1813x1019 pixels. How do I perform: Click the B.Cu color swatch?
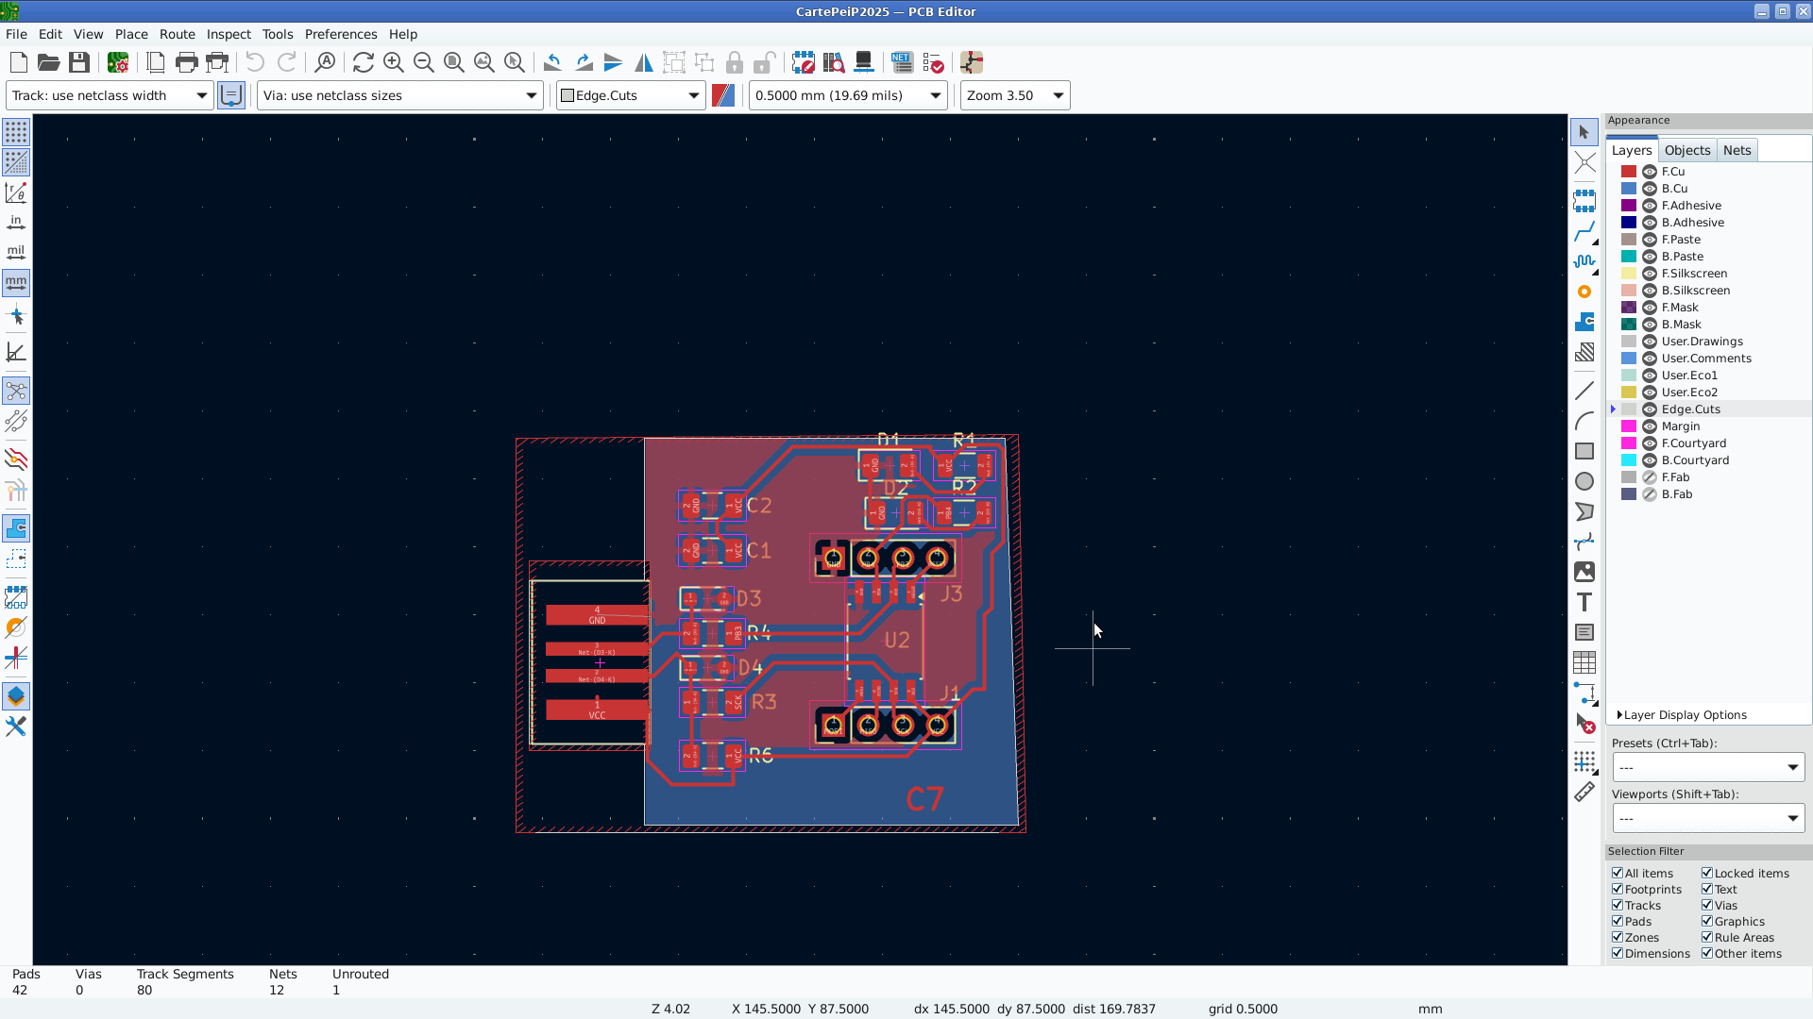click(1629, 189)
